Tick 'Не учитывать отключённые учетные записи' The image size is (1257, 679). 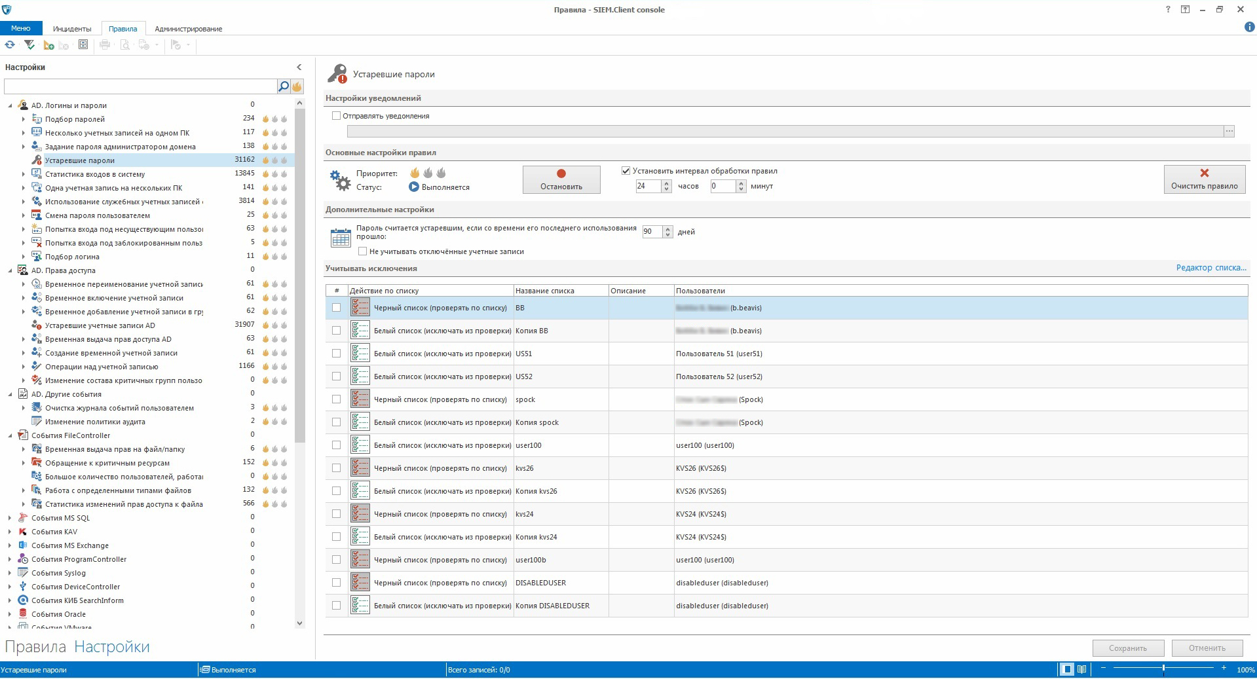[362, 251]
